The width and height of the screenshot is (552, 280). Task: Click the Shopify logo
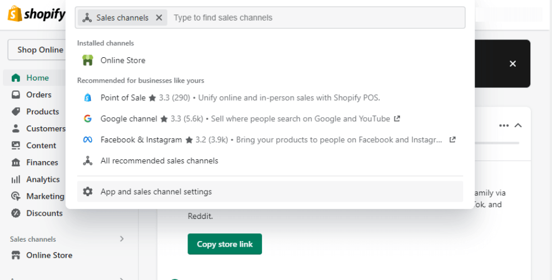[x=37, y=14]
